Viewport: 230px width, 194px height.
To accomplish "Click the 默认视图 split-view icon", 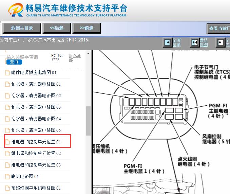I will pyautogui.click(x=194, y=42).
